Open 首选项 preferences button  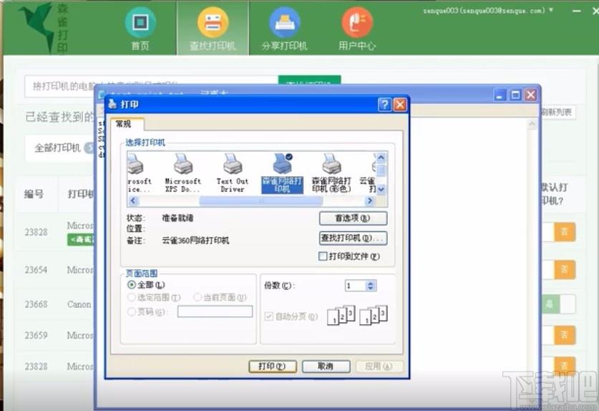pos(353,218)
